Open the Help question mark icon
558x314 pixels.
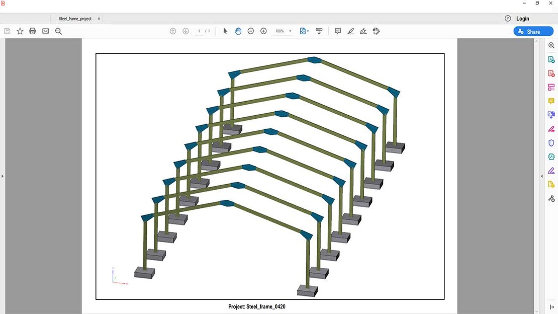coord(508,19)
